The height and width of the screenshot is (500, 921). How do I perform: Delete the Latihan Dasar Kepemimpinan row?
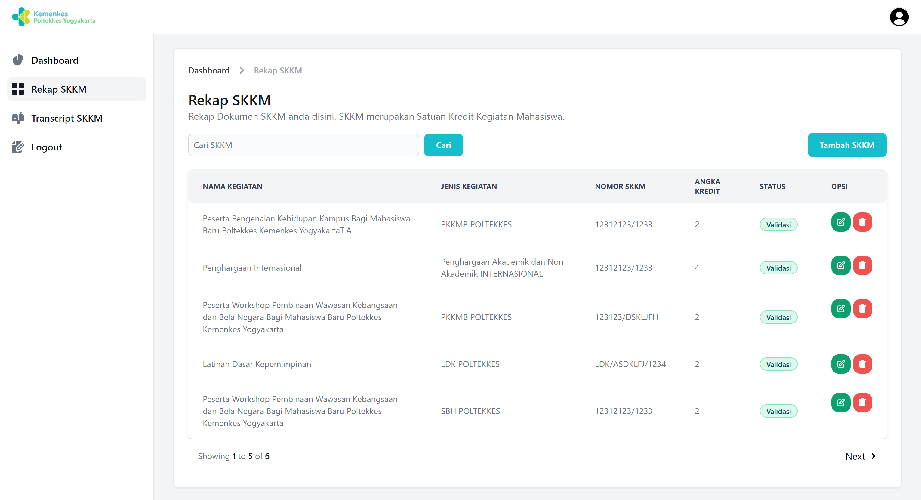pos(862,364)
